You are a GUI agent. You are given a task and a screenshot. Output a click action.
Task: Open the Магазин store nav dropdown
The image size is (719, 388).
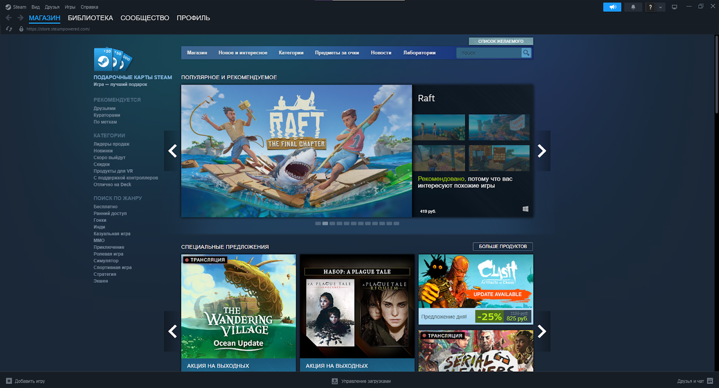197,53
